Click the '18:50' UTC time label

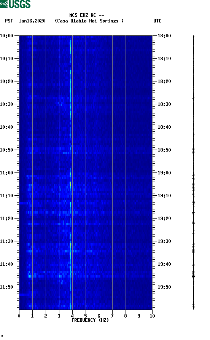pos(164,150)
